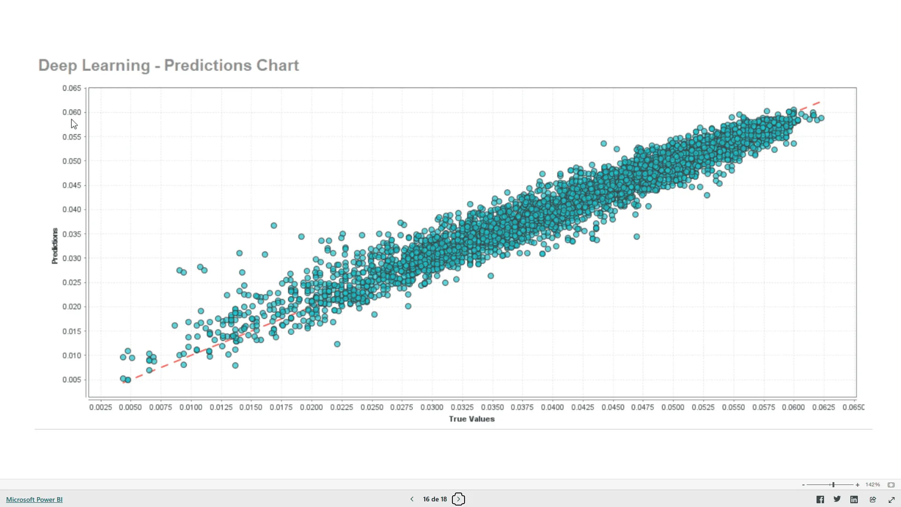Go to the previous report page
Screen dimensions: 901x507
click(x=412, y=499)
